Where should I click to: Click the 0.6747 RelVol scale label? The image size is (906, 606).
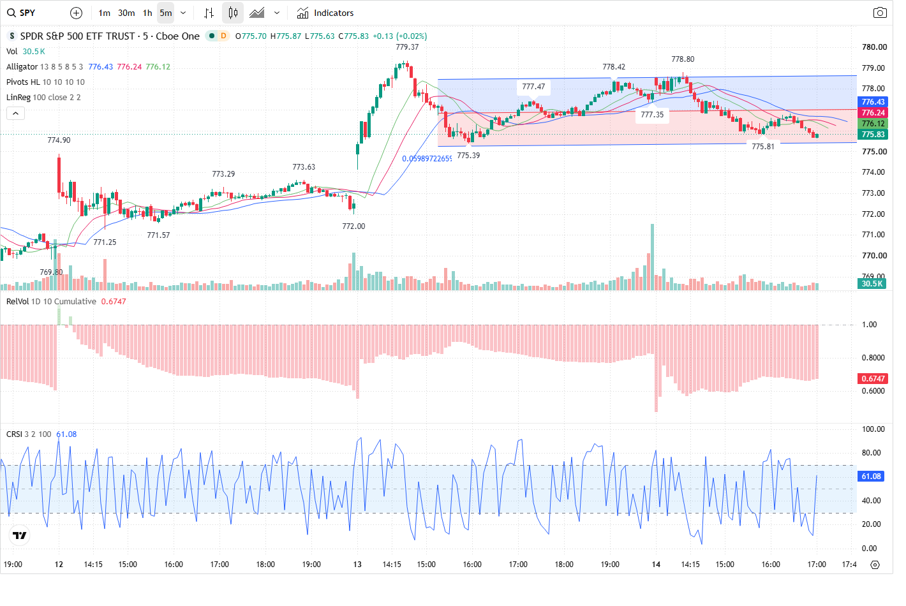tap(873, 379)
